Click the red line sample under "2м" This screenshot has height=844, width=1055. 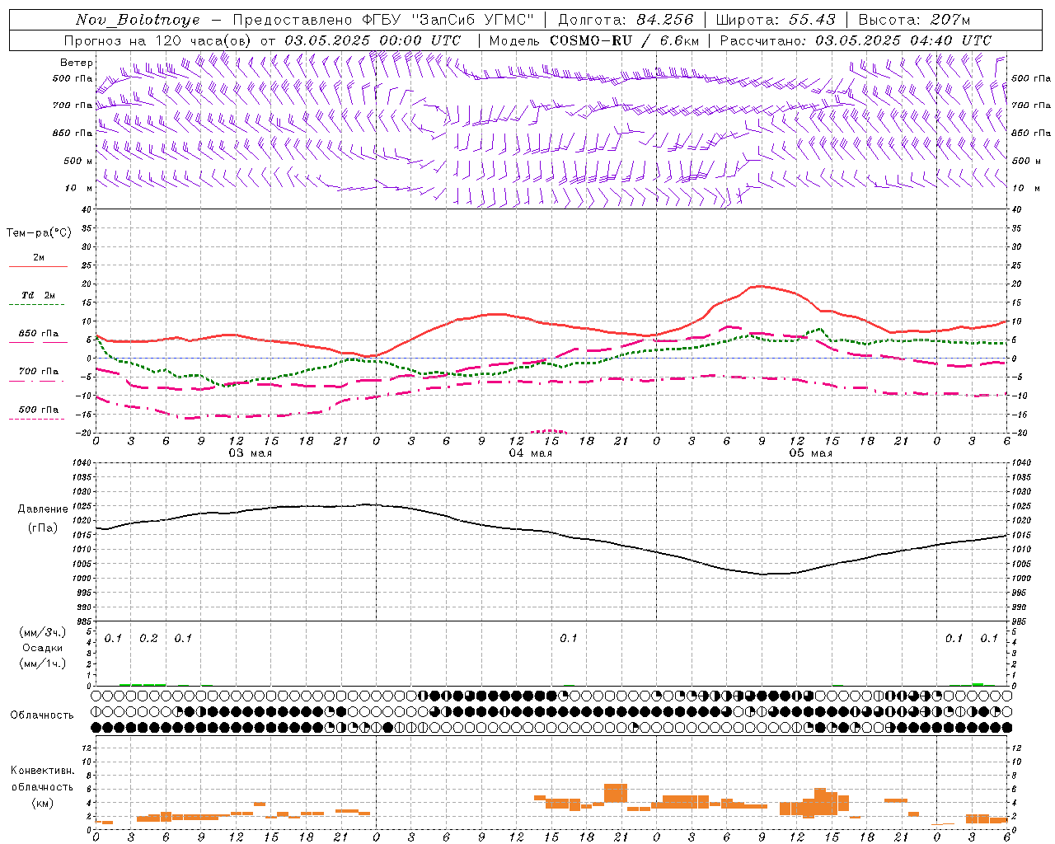point(38,267)
